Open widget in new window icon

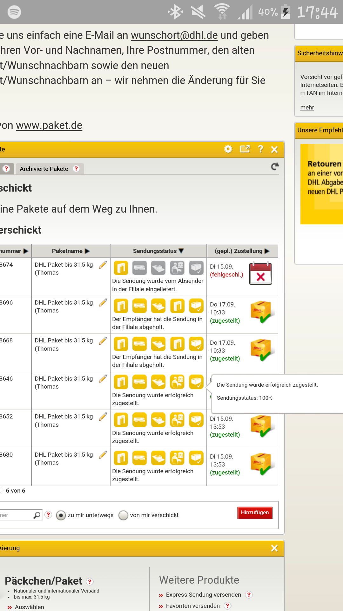pos(245,149)
